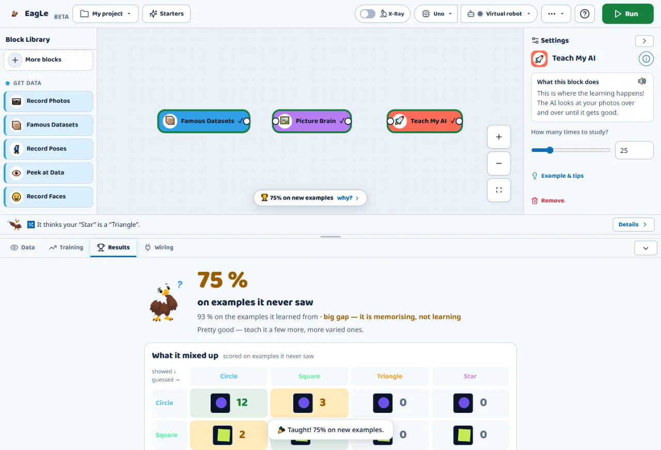Click the Circle-Circle cell showing 12
The height and width of the screenshot is (450, 661).
[229, 403]
